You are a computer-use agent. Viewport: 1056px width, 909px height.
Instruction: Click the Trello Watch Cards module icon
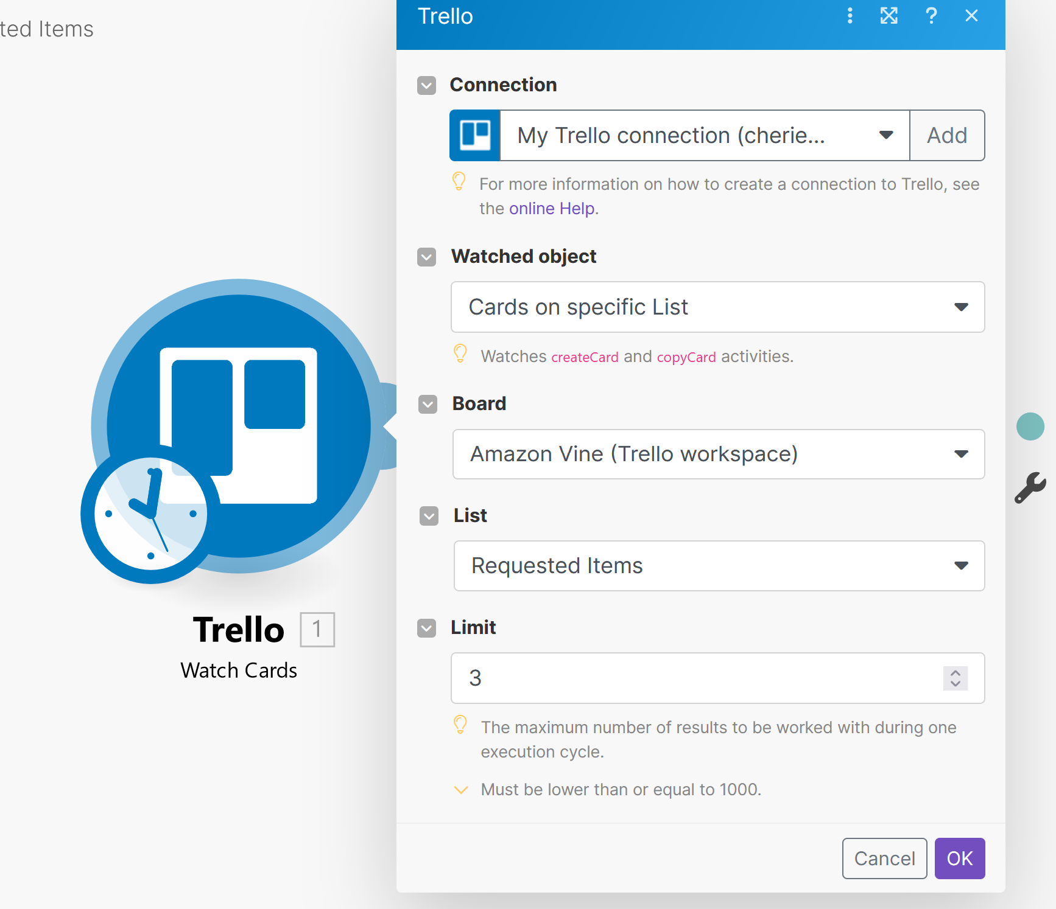click(239, 426)
